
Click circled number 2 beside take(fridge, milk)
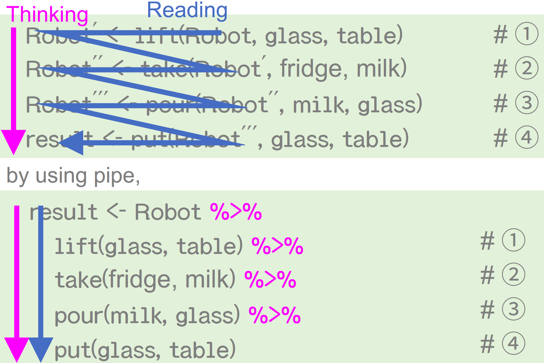[x=513, y=274]
